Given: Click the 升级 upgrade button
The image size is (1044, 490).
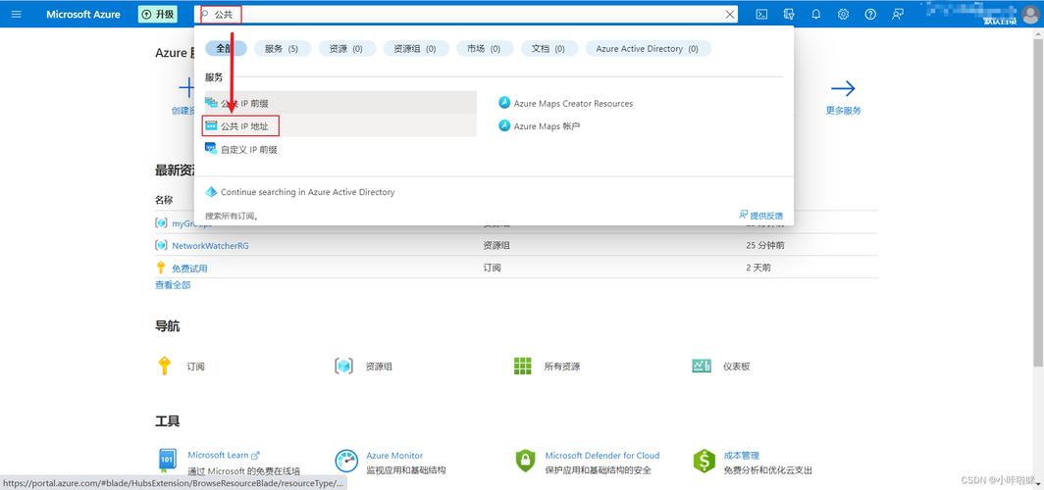Looking at the screenshot, I should (157, 14).
